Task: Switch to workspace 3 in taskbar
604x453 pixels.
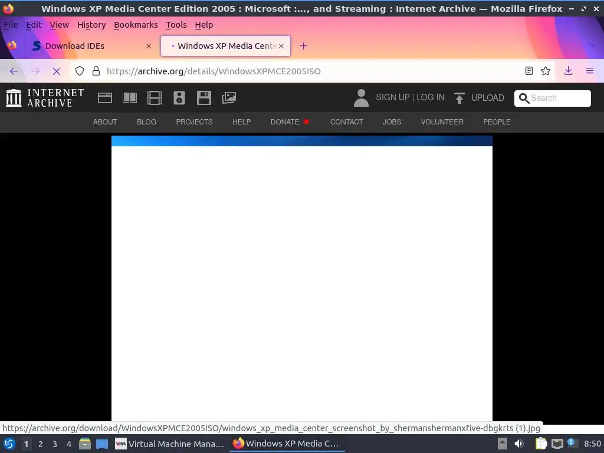Action: click(x=55, y=444)
